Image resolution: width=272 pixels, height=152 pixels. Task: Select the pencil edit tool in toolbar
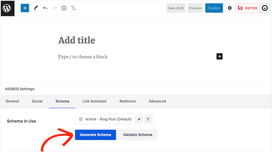click(x=36, y=8)
